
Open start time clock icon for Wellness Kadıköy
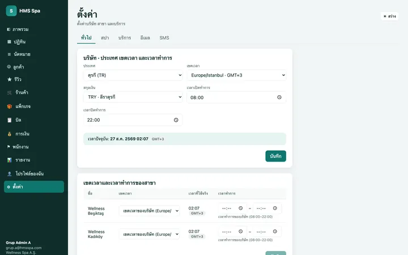point(241,231)
